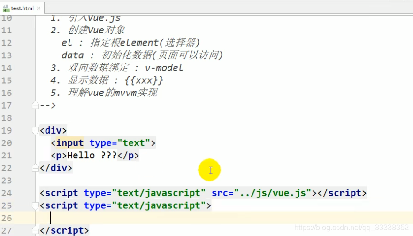Switch to the test.html editor tab
The image size is (413, 236).
click(22, 8)
